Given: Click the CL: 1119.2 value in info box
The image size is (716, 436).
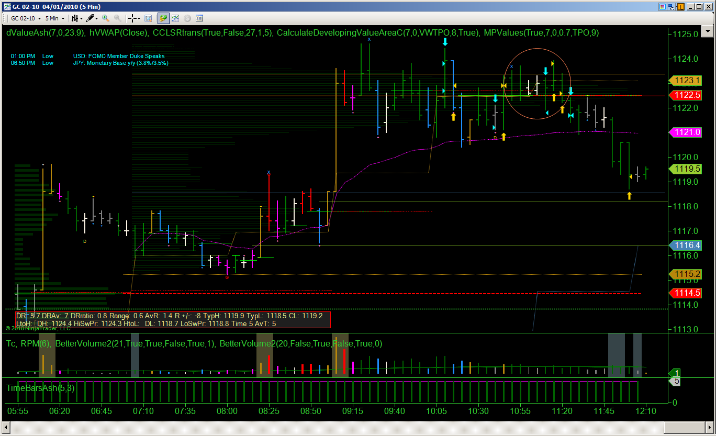Looking at the screenshot, I should pyautogui.click(x=305, y=316).
